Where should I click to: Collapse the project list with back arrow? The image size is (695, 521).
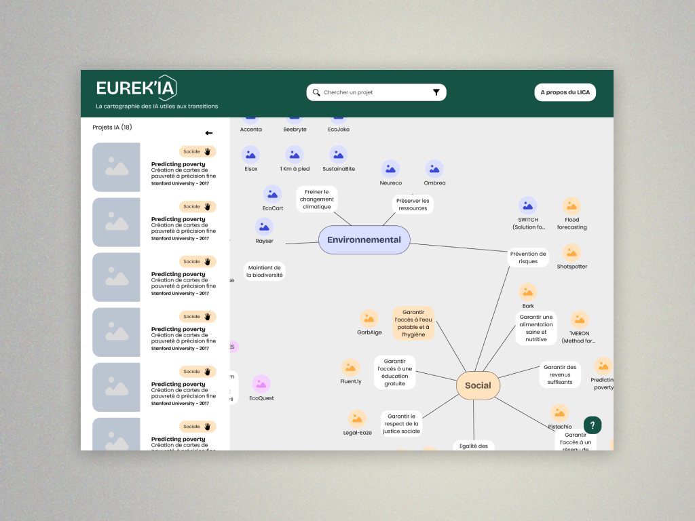point(209,133)
